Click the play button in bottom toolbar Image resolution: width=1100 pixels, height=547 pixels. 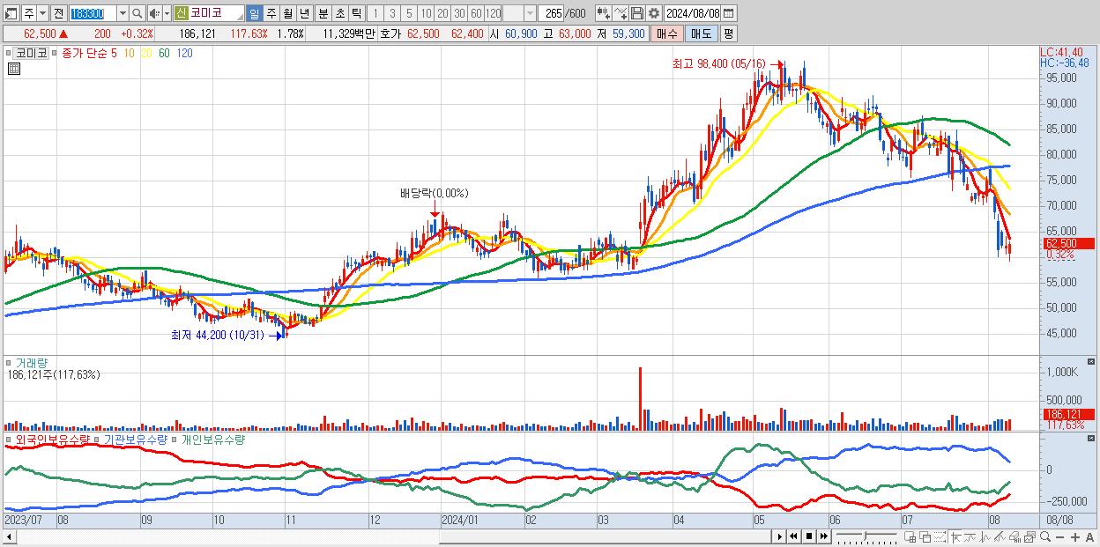780,536
